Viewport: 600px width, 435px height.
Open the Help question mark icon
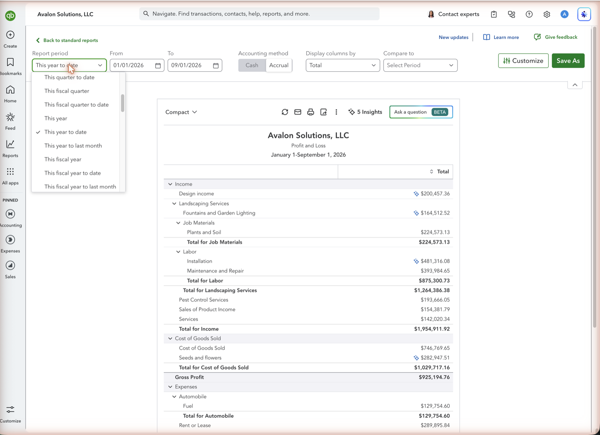pos(529,14)
